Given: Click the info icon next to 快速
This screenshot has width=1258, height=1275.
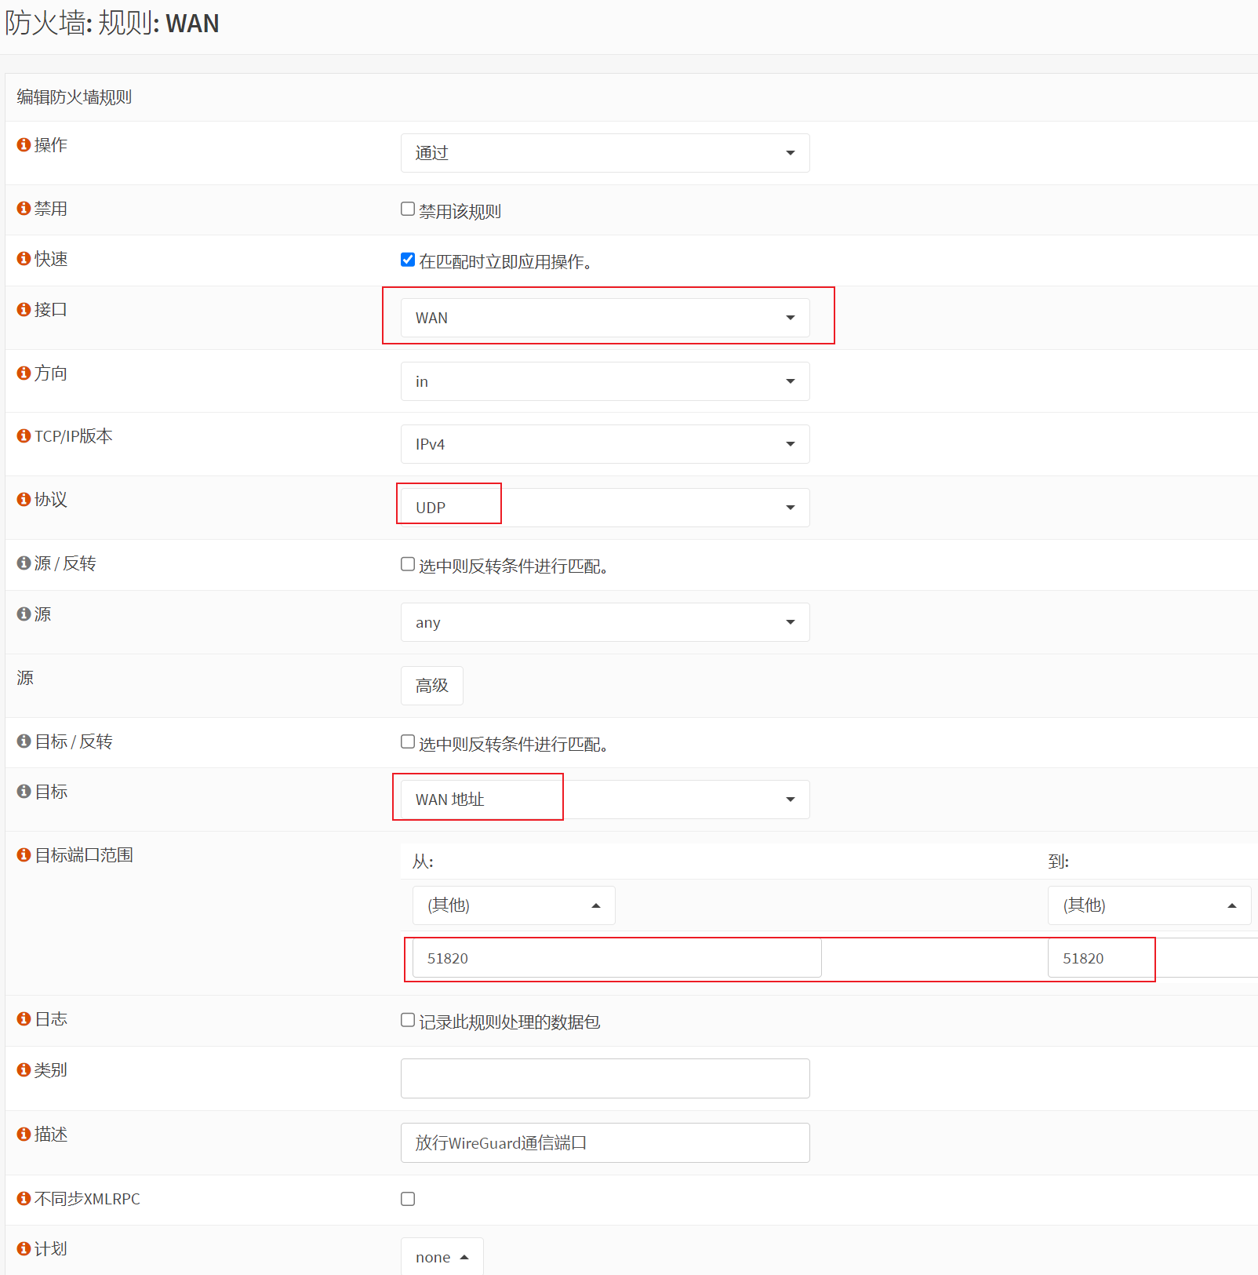Looking at the screenshot, I should point(24,259).
